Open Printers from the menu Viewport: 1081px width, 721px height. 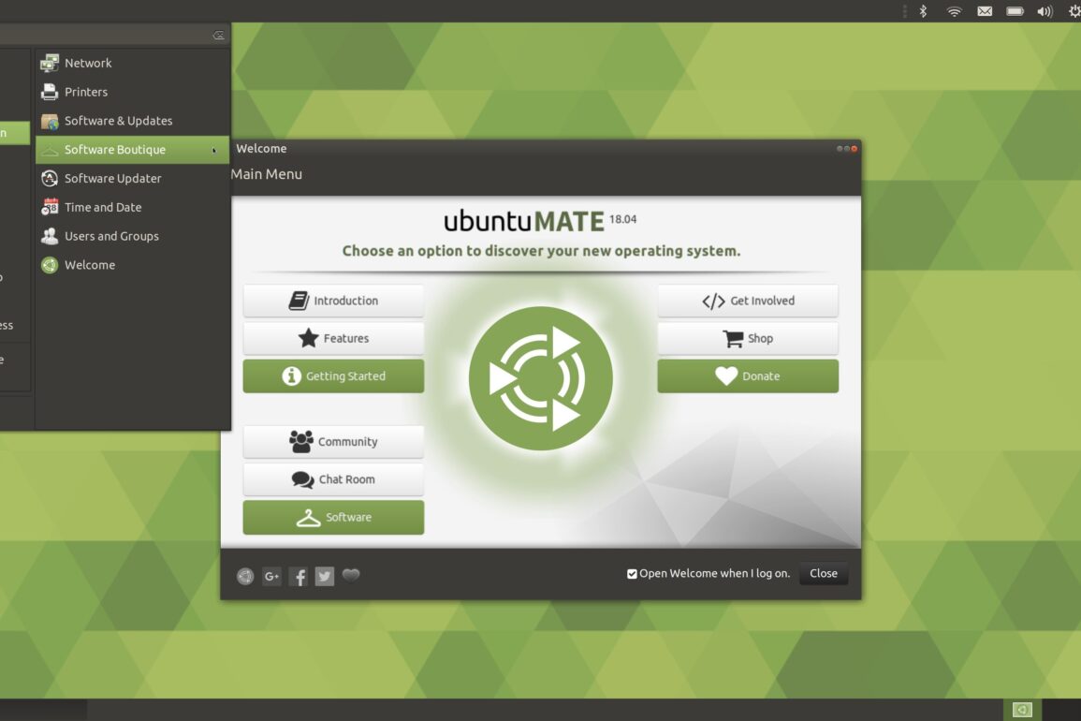click(x=132, y=92)
